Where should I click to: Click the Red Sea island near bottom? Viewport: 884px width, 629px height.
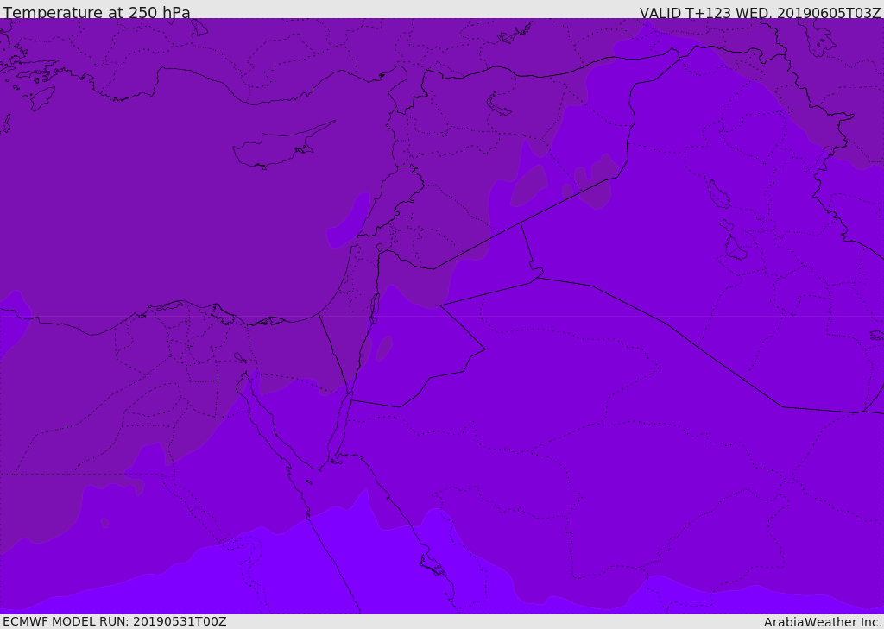433,565
